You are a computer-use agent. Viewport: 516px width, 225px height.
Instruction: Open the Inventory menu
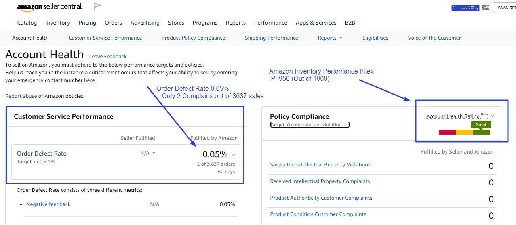(58, 23)
